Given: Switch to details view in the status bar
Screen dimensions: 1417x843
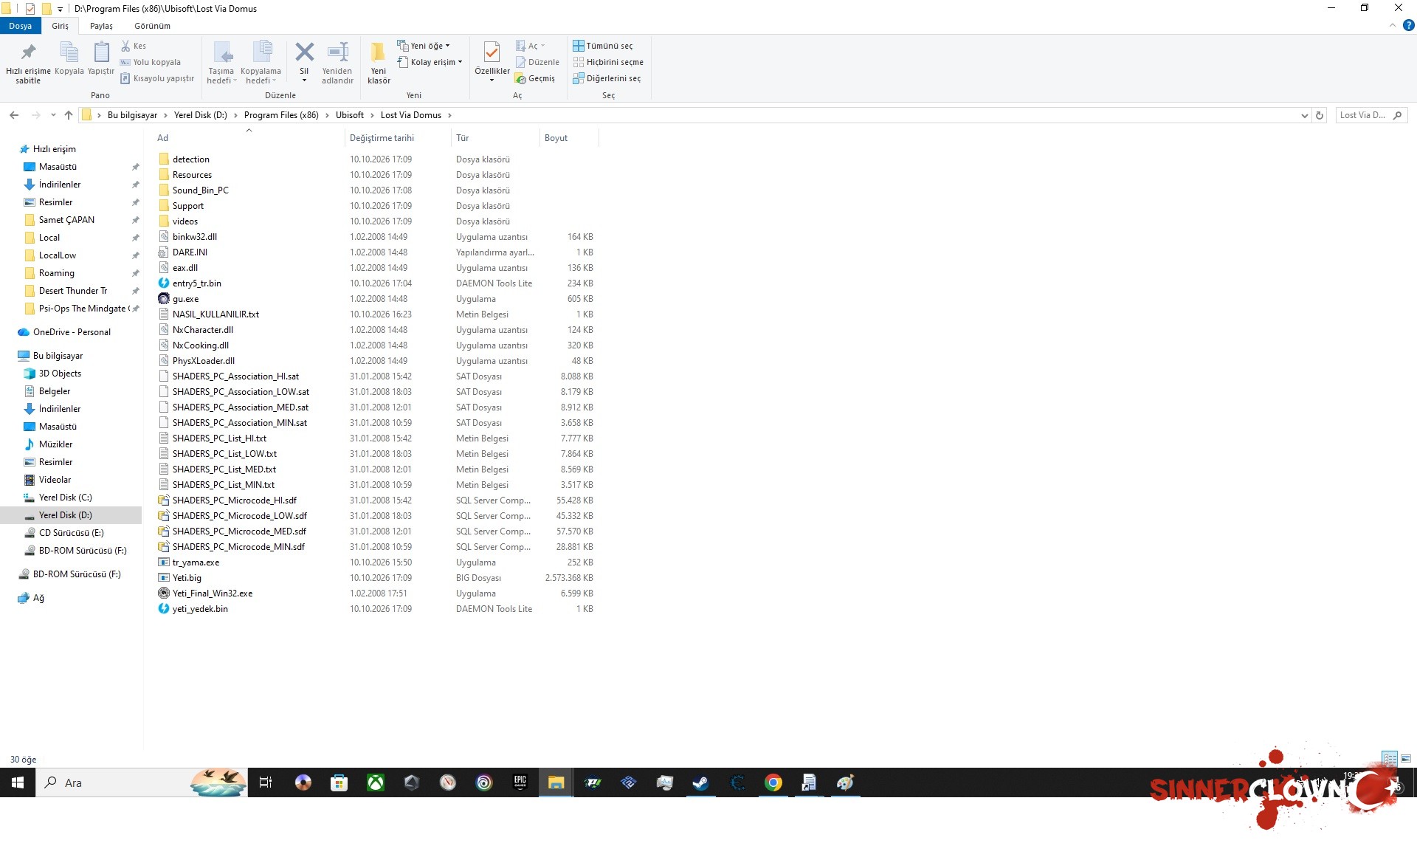Looking at the screenshot, I should 1390,759.
